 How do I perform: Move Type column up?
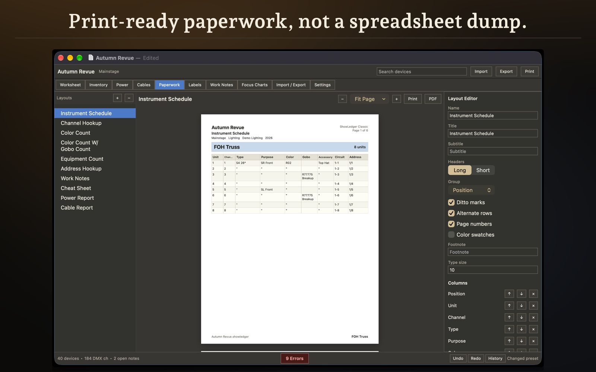(x=509, y=329)
